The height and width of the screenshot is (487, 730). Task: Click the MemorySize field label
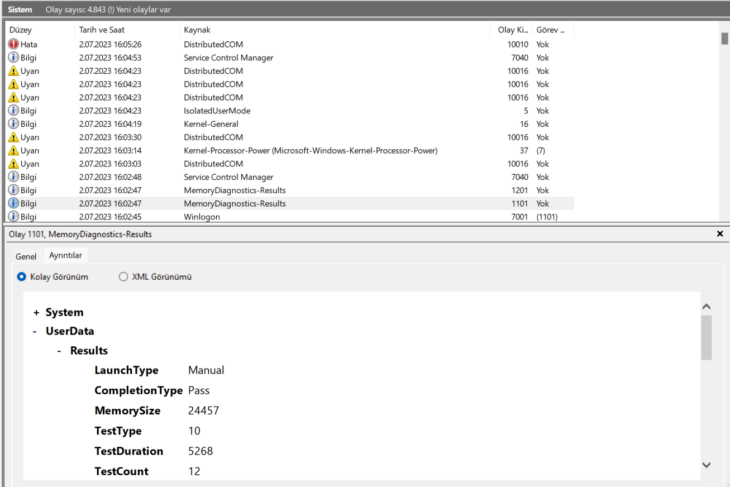127,411
